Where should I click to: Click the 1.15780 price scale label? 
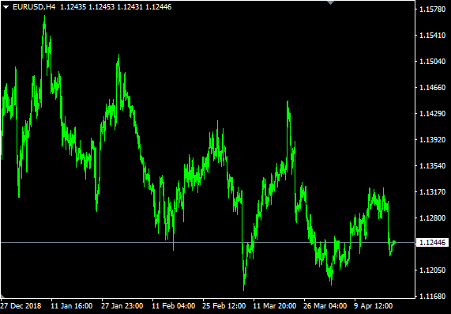click(x=432, y=9)
